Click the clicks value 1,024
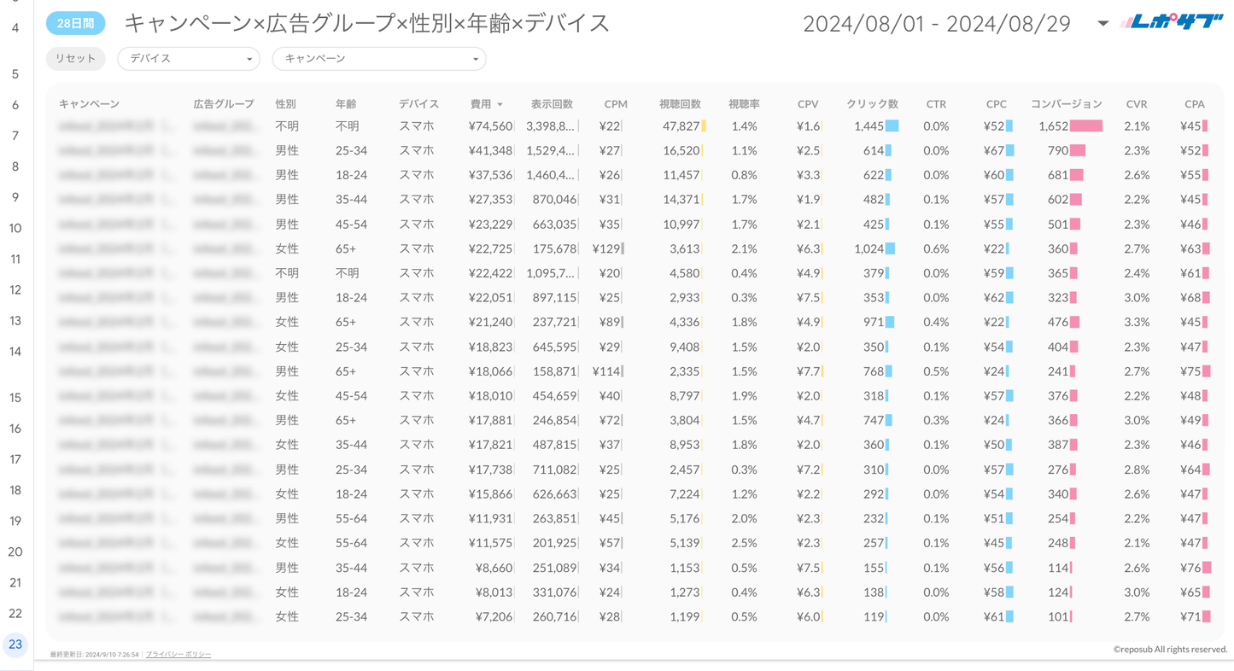This screenshot has height=671, width=1234. point(868,249)
